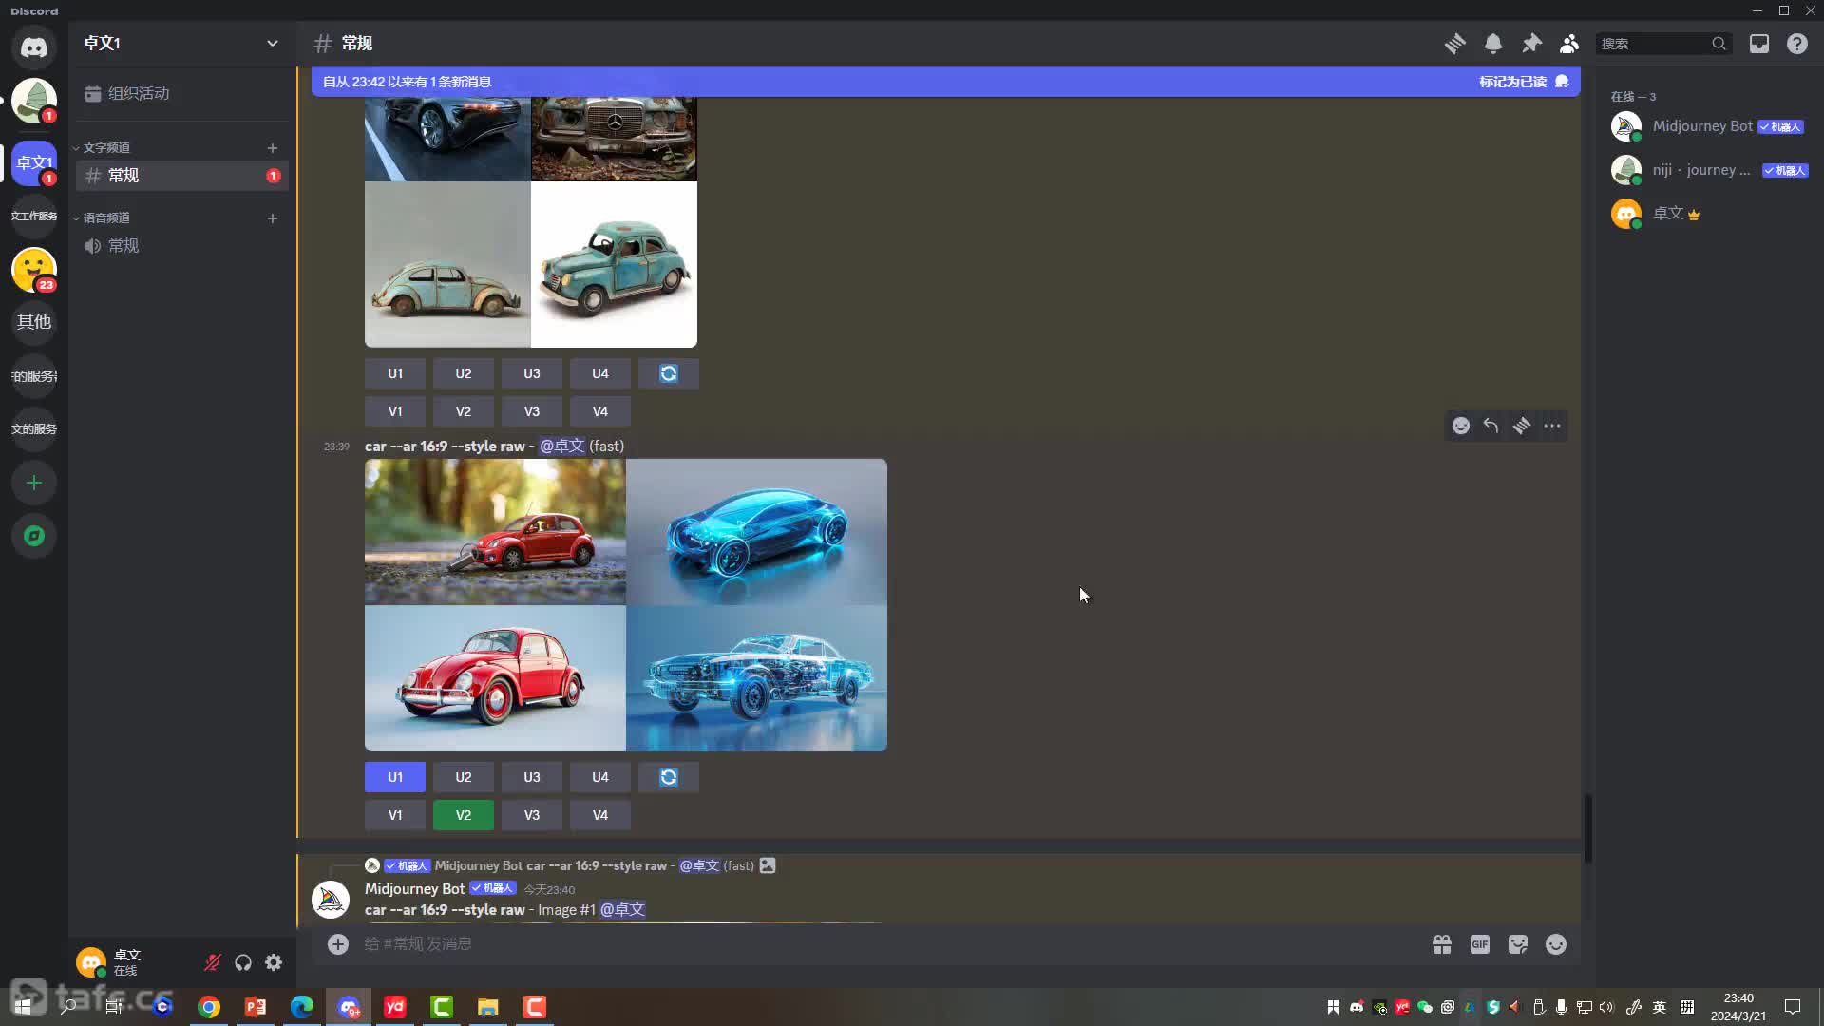
Task: Select the #常规 text channel
Action: (x=181, y=176)
